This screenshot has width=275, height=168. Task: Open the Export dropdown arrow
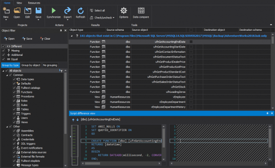(67, 20)
